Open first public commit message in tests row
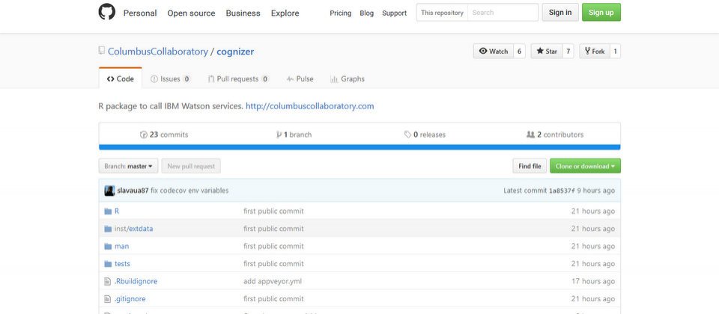The width and height of the screenshot is (719, 314). (274, 264)
